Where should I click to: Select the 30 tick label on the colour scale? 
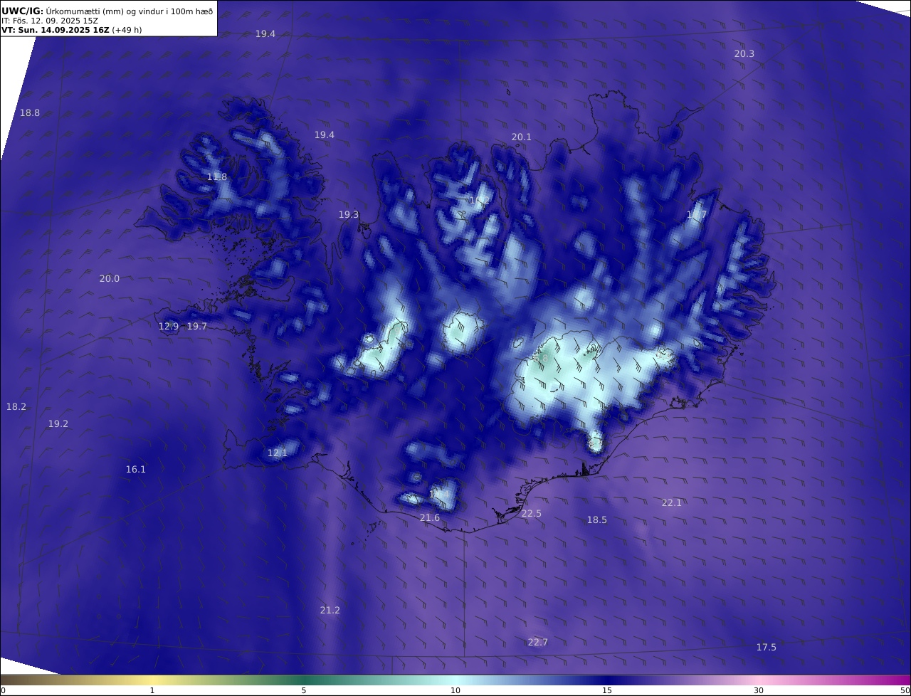(x=759, y=690)
